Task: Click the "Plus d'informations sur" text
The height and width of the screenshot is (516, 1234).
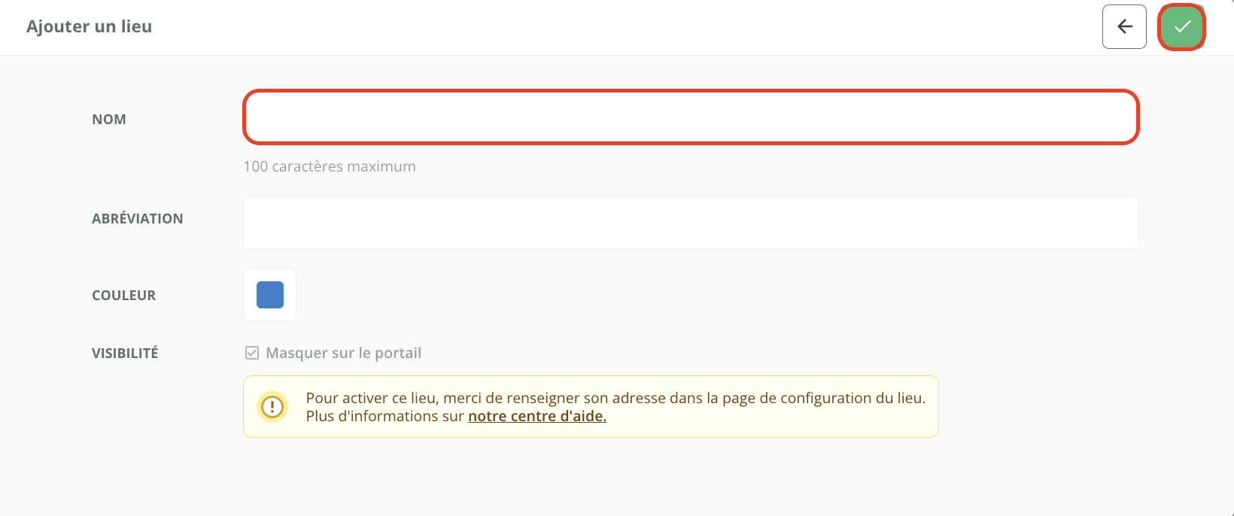Action: coord(385,416)
